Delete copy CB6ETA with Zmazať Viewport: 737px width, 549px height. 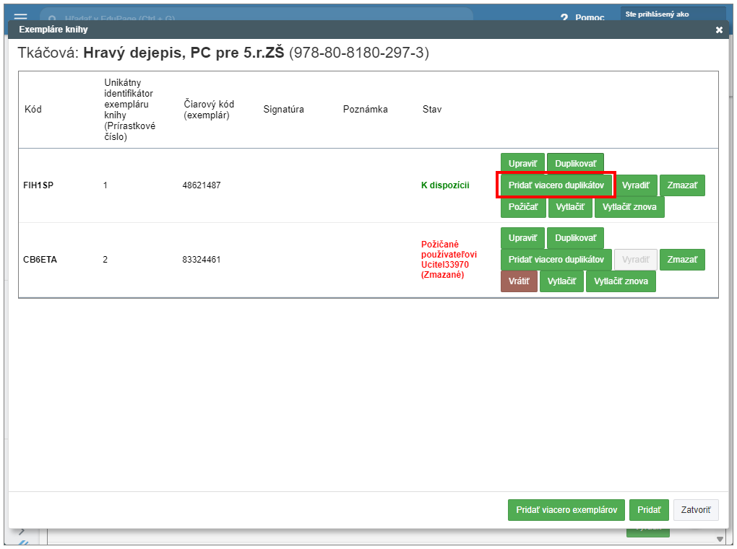[682, 260]
